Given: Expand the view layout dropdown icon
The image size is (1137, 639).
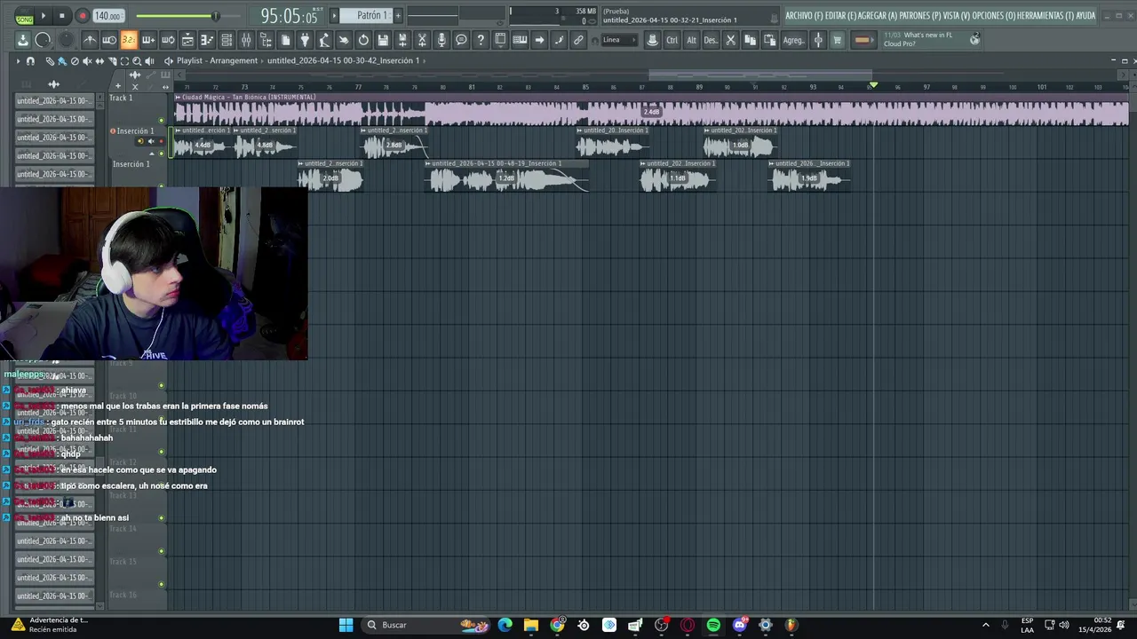Looking at the screenshot, I should [x=500, y=40].
